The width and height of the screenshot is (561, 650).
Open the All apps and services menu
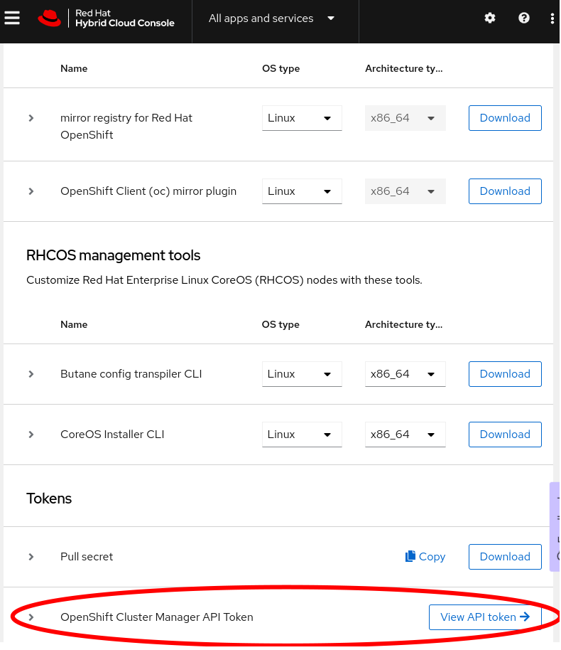click(272, 18)
